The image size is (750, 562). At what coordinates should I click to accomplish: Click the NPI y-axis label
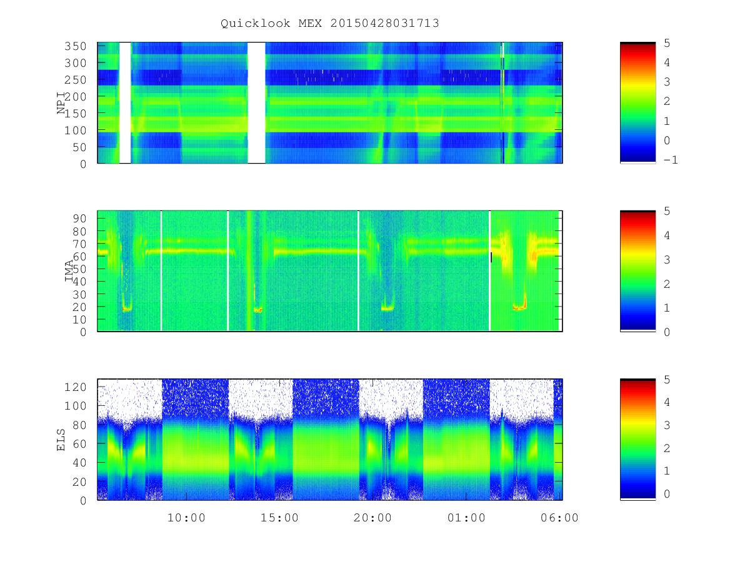[61, 103]
